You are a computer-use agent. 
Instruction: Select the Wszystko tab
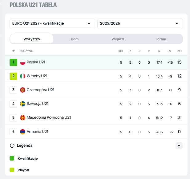click(32, 39)
